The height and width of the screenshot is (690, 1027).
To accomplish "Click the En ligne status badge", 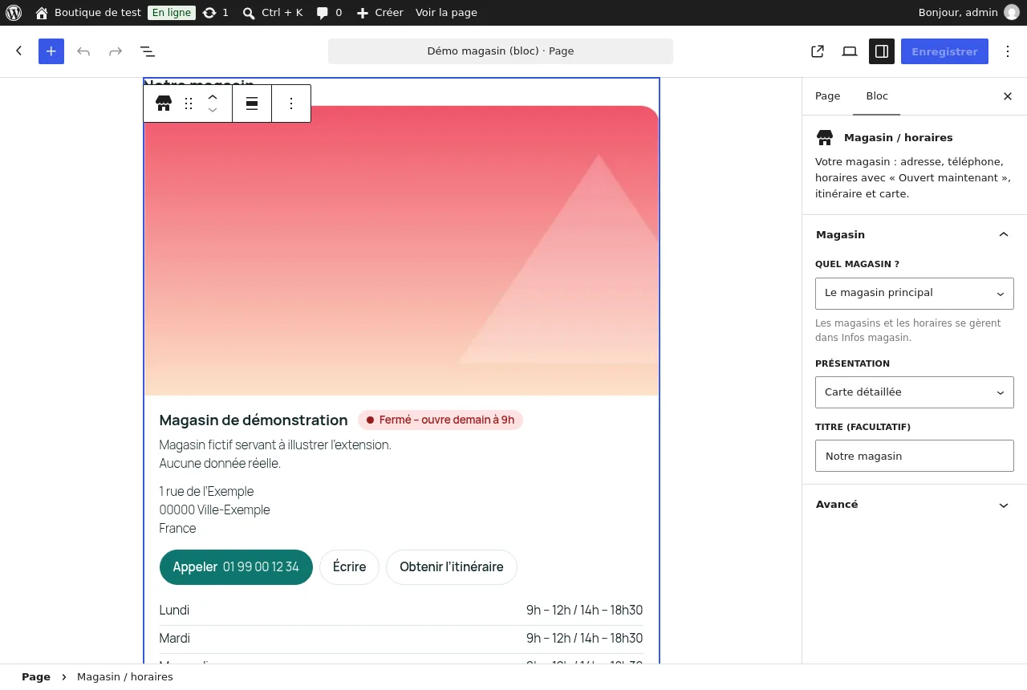I will coord(172,13).
